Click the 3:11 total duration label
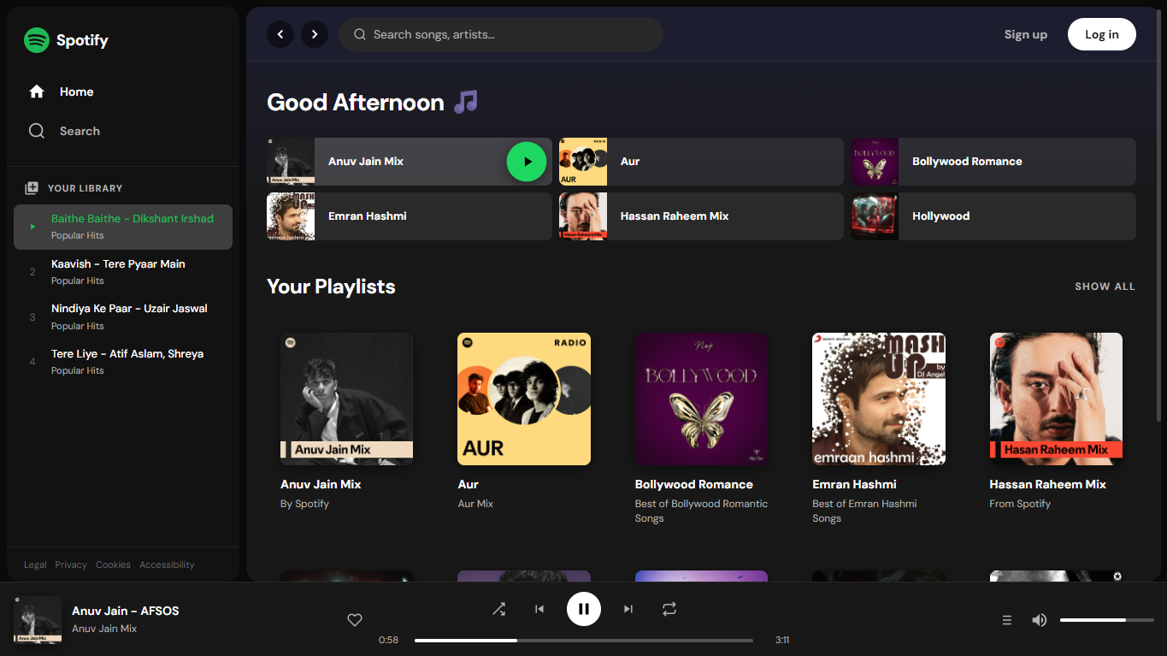This screenshot has height=656, width=1167. 782,640
